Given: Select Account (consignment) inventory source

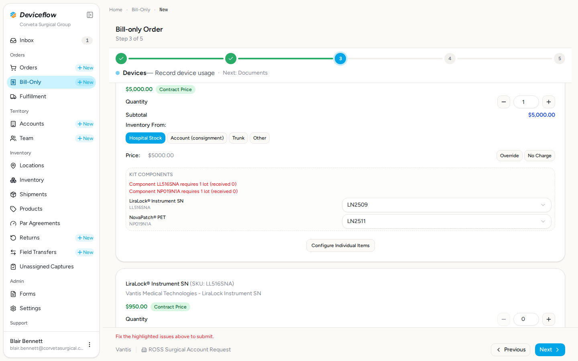Looking at the screenshot, I should click(197, 138).
